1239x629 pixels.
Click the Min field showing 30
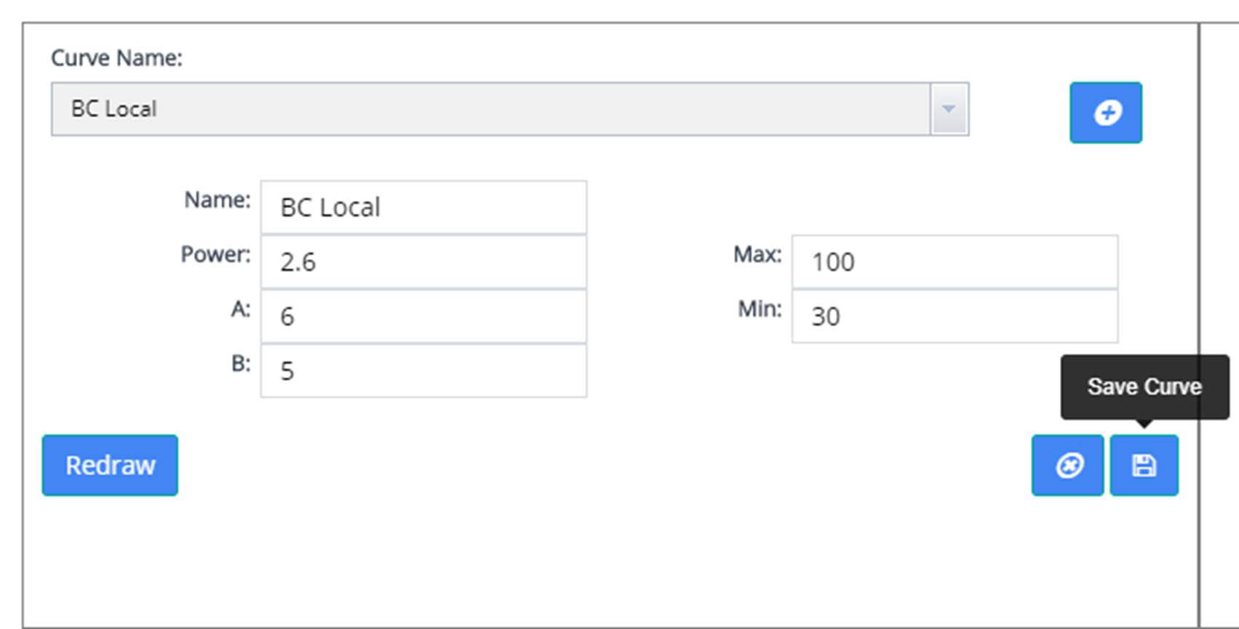tap(955, 317)
